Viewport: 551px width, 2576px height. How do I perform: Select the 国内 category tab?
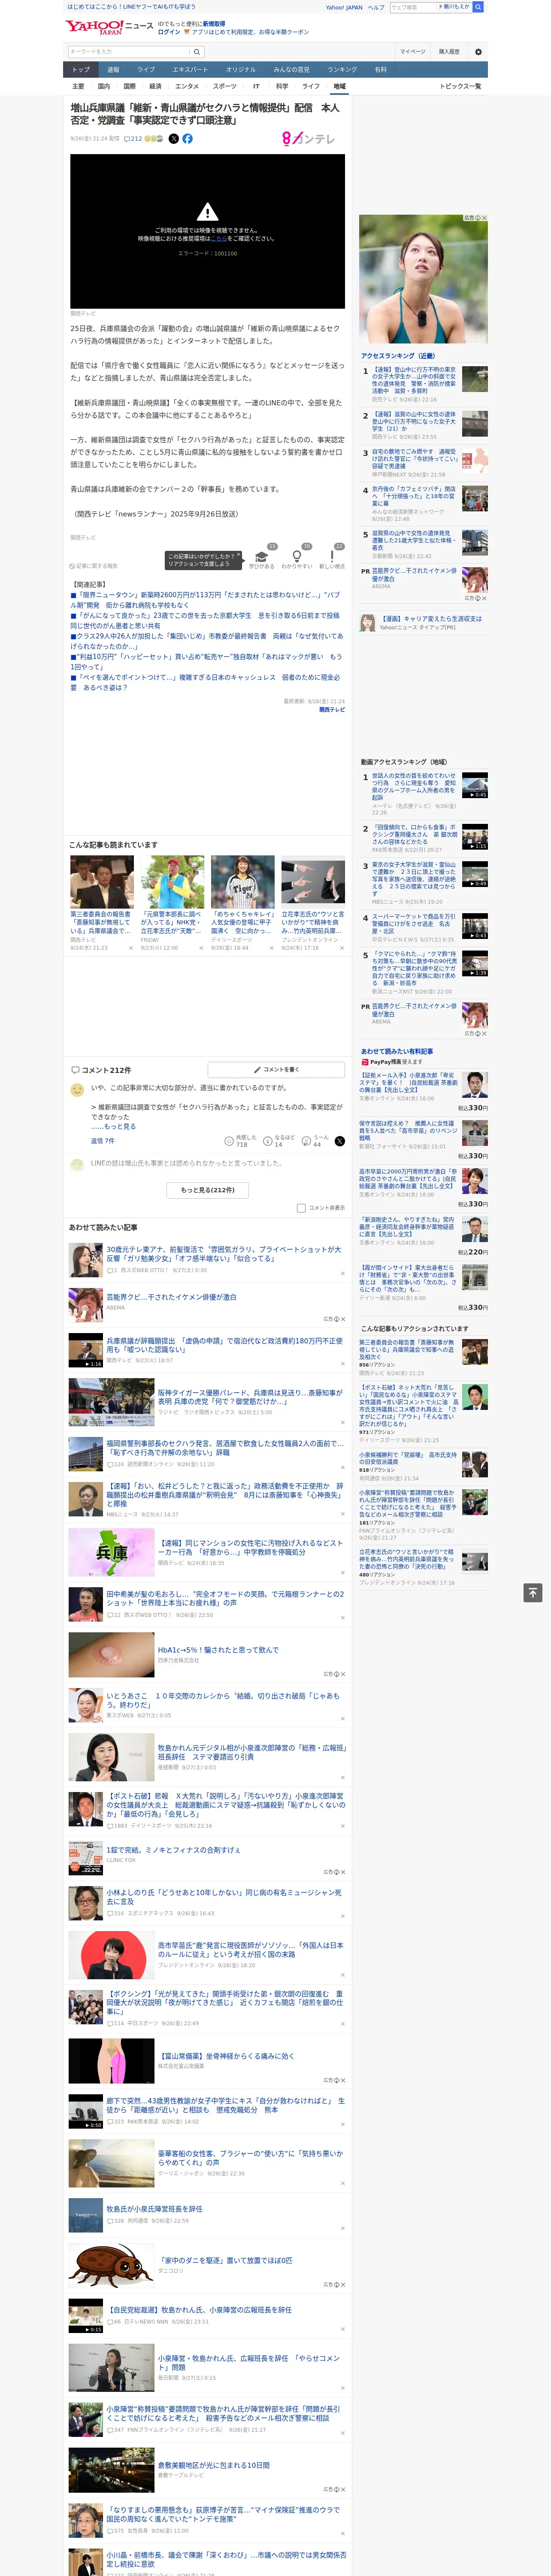104,86
